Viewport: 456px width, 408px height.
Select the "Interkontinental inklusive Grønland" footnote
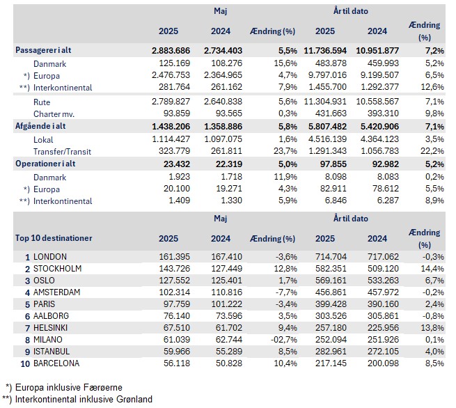click(81, 399)
